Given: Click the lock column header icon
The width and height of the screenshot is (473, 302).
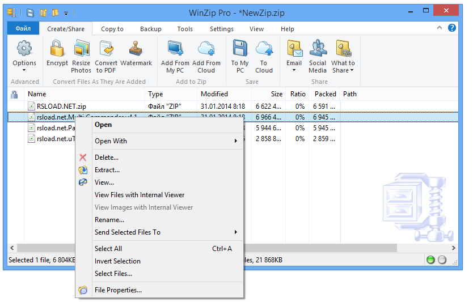Looking at the screenshot, I should tap(14, 94).
